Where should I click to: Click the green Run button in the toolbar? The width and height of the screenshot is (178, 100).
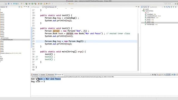(32, 4)
